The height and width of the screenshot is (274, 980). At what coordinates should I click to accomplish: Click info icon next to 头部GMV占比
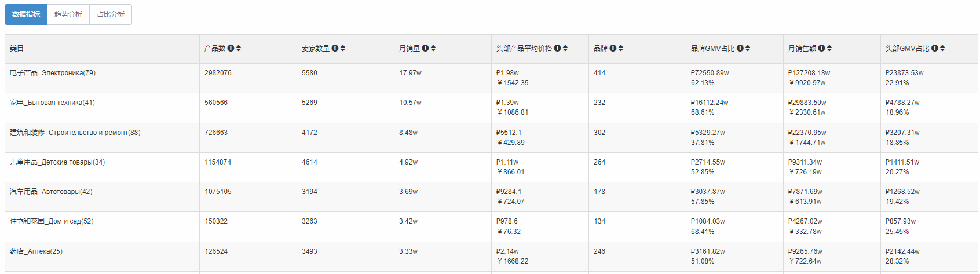[935, 49]
